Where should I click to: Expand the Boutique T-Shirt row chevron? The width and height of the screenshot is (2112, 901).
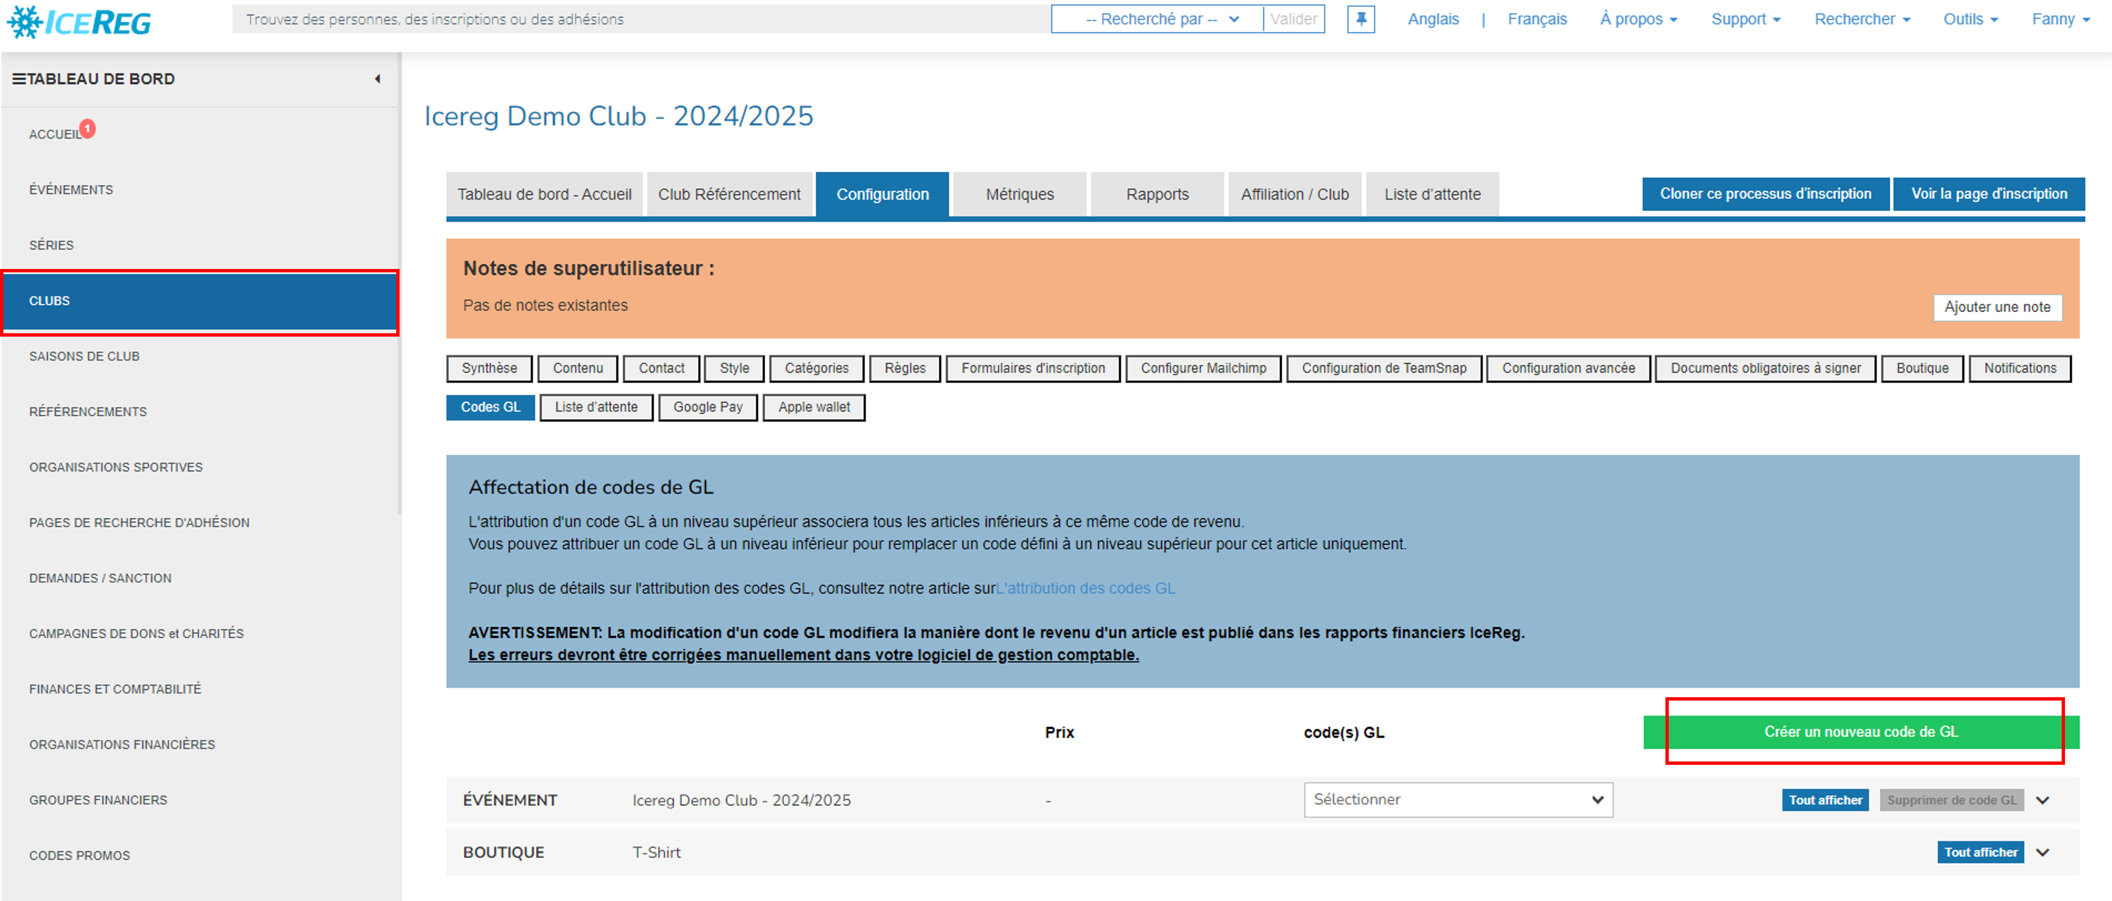pyautogui.click(x=2042, y=853)
